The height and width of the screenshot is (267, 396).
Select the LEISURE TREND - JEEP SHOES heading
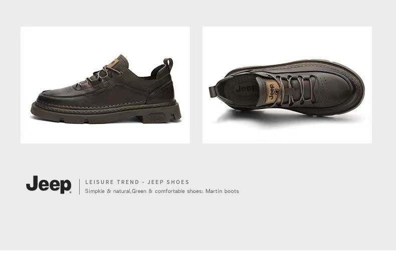tap(137, 182)
